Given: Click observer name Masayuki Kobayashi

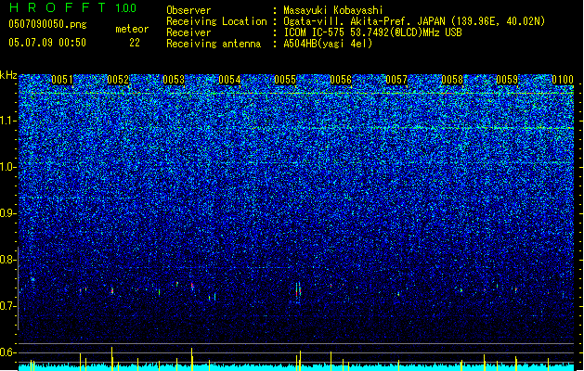Looking at the screenshot, I should pos(333,10).
